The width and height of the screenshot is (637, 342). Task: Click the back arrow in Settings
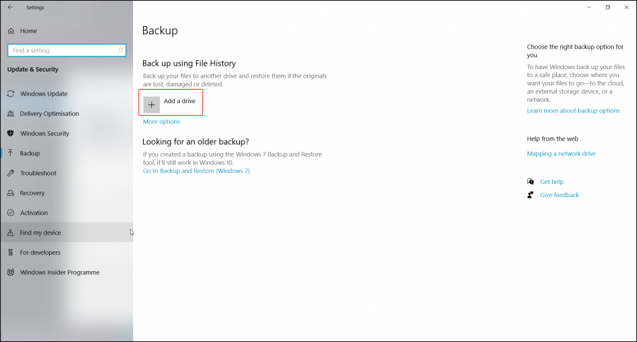pos(10,7)
